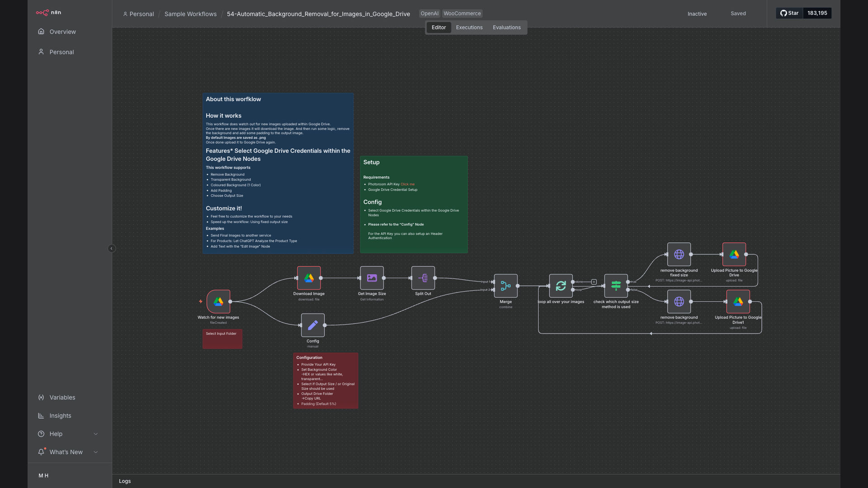Image resolution: width=868 pixels, height=488 pixels.
Task: Switch to the Executions tab
Action: tap(469, 28)
